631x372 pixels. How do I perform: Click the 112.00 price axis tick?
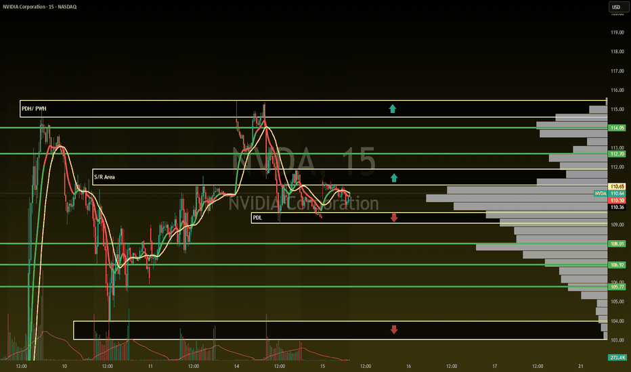click(x=617, y=167)
